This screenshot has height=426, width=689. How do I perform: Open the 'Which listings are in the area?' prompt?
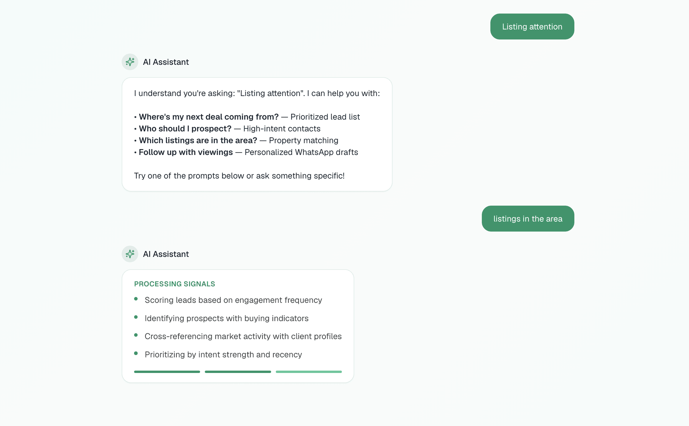[197, 141]
